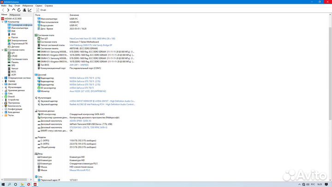Open the Избранное menu in the menu bar
The image size is (332, 187).
[28, 6]
